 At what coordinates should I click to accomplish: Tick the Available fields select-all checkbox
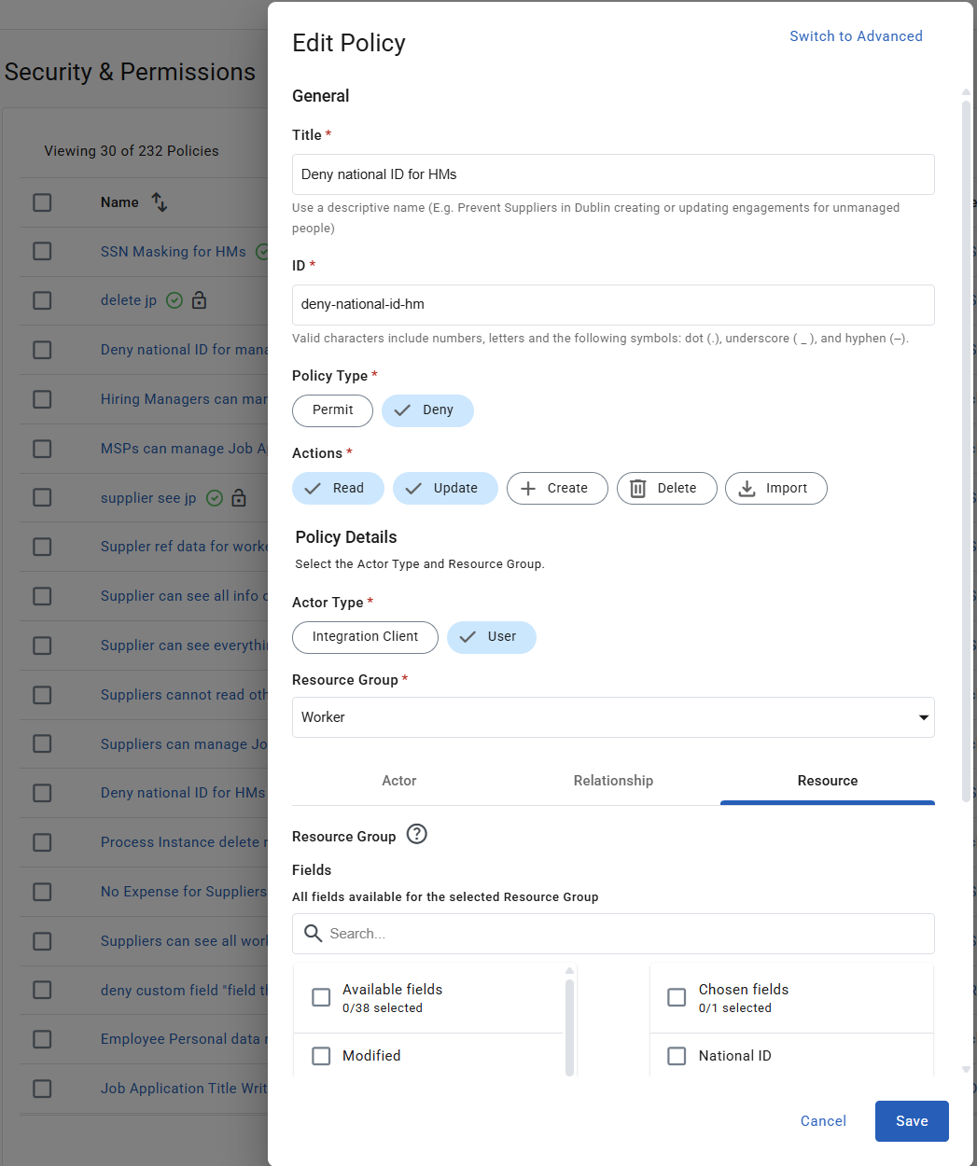(x=321, y=998)
